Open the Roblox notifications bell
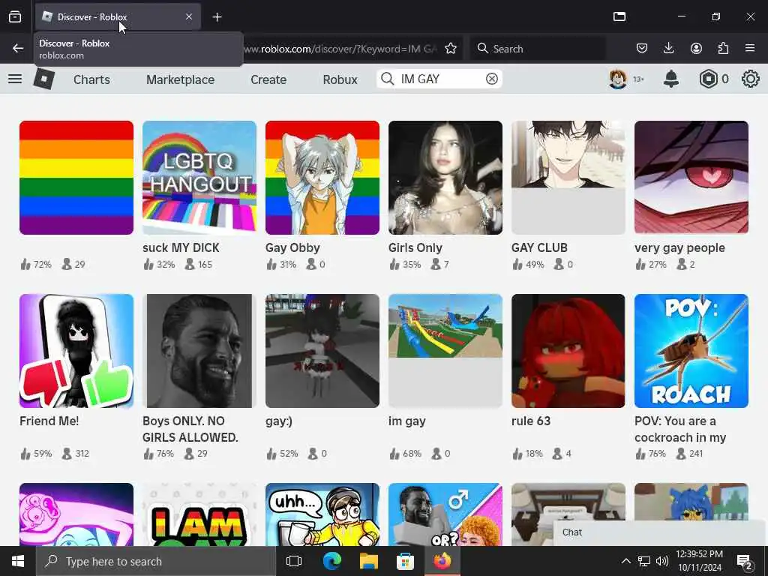The image size is (768, 576). point(671,79)
